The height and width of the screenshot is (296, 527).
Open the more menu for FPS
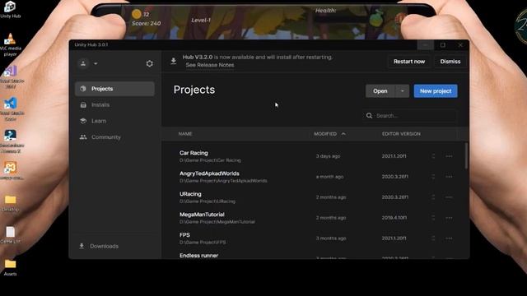(449, 238)
